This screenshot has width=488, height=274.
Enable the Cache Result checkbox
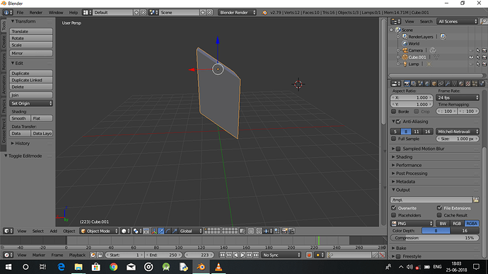click(x=439, y=215)
